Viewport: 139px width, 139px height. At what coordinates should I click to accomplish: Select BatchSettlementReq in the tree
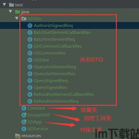point(54,39)
